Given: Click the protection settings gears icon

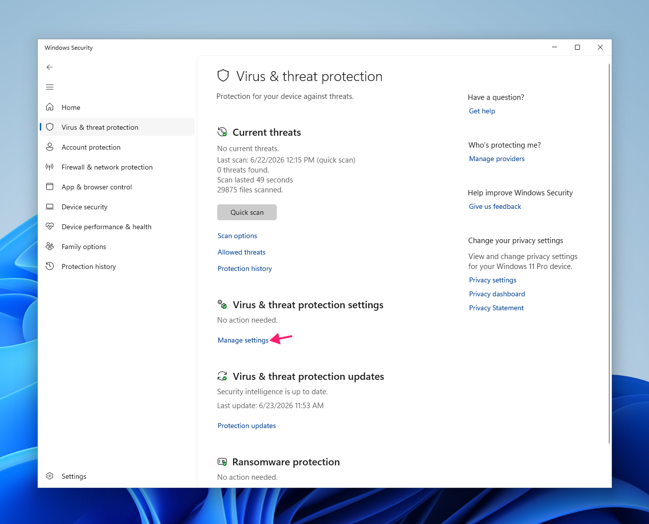Looking at the screenshot, I should click(x=222, y=304).
